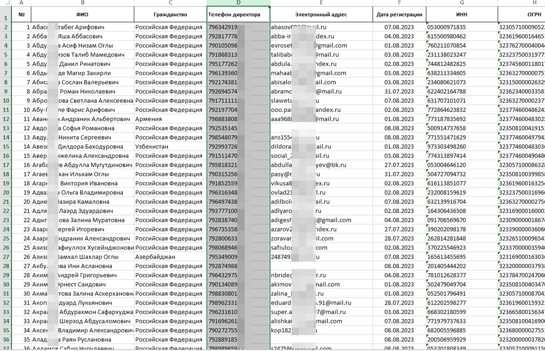Click the INN cell 772864623832

coord(461,110)
